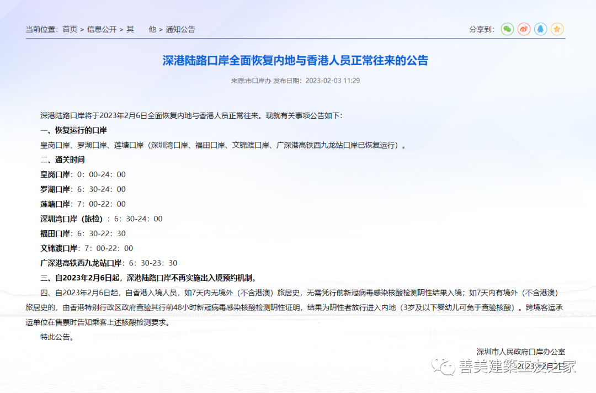Click the heading 二、通关时间
The width and height of the screenshot is (596, 393).
click(x=63, y=160)
